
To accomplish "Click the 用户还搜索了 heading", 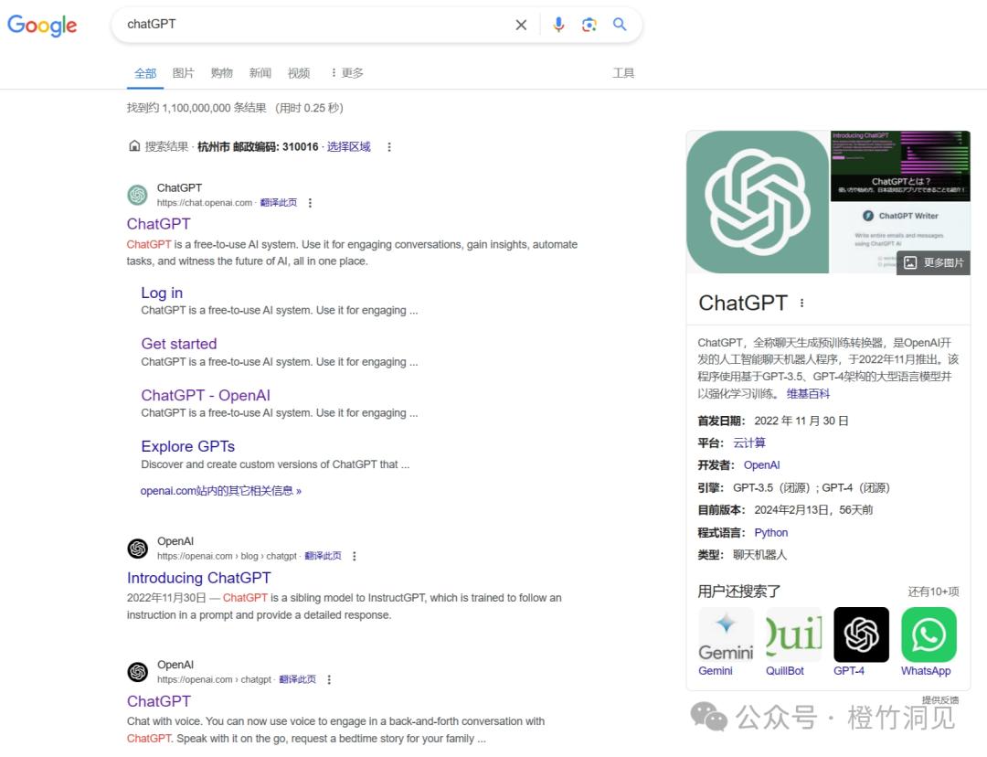I will coord(739,592).
